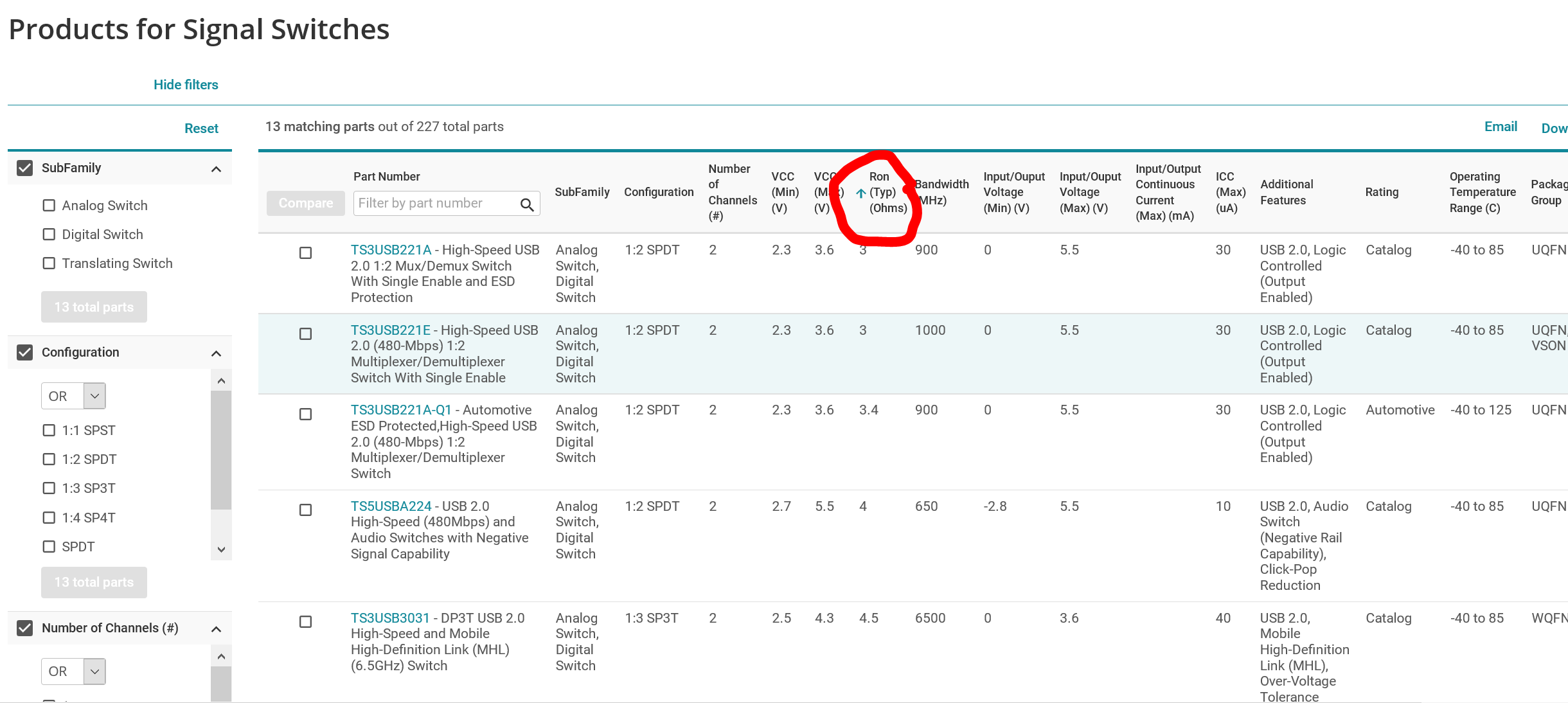The width and height of the screenshot is (1568, 703).
Task: Click the Compare button
Action: pos(306,203)
